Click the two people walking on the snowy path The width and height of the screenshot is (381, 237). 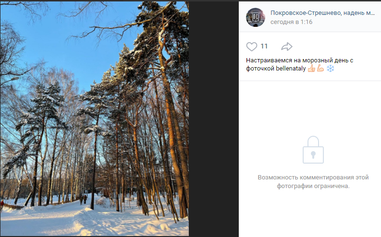pos(83,200)
